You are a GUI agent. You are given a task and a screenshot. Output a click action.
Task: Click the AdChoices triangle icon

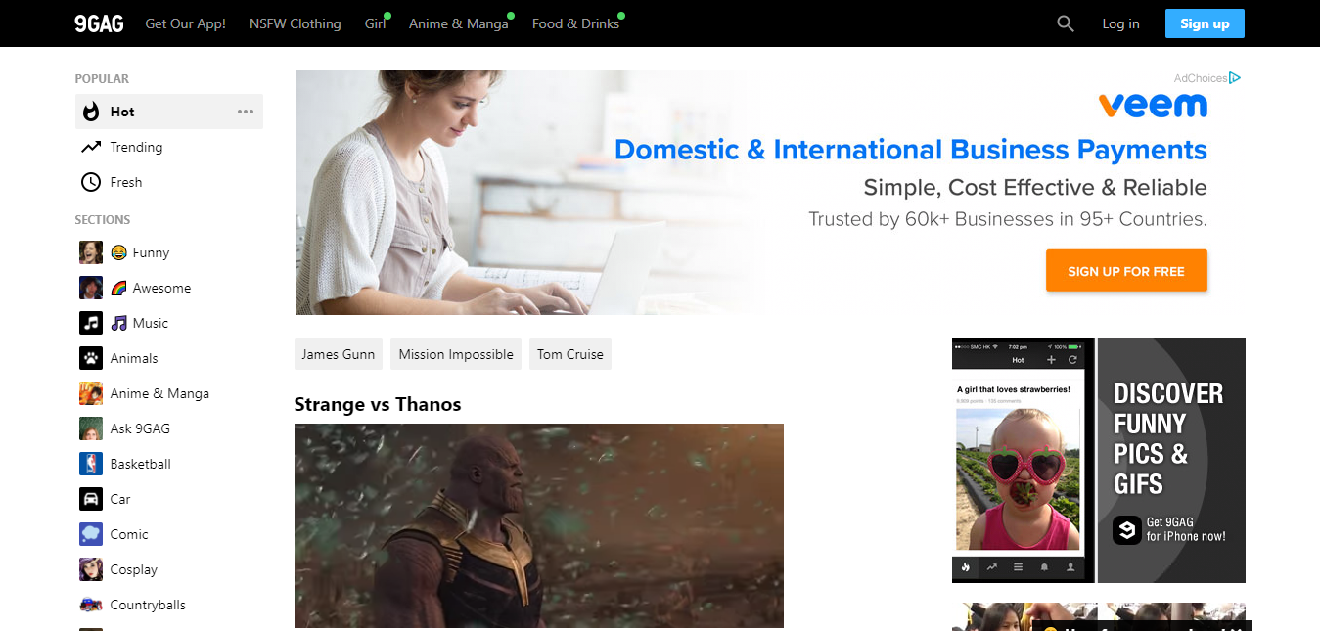pos(1236,78)
